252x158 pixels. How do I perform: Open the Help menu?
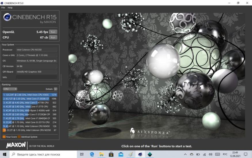10,7
